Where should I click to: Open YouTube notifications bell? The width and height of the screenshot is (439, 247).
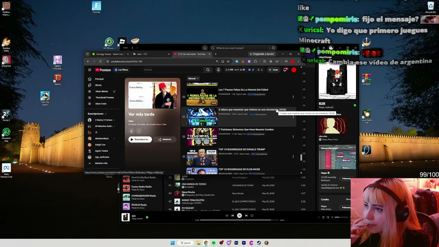click(285, 70)
